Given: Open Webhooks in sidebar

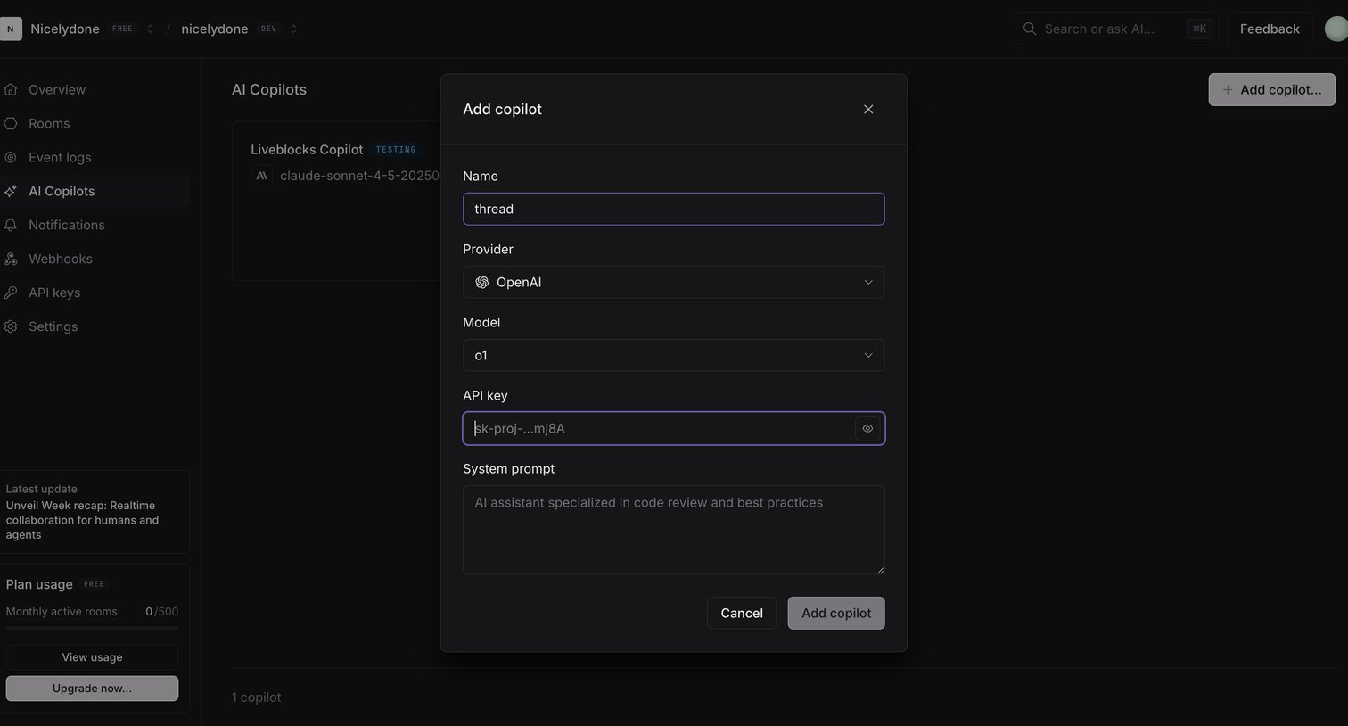Looking at the screenshot, I should click(95, 259).
